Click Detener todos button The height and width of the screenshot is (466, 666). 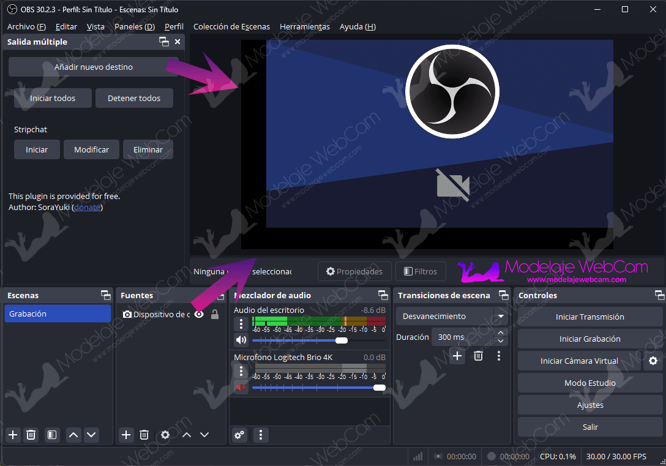(134, 98)
